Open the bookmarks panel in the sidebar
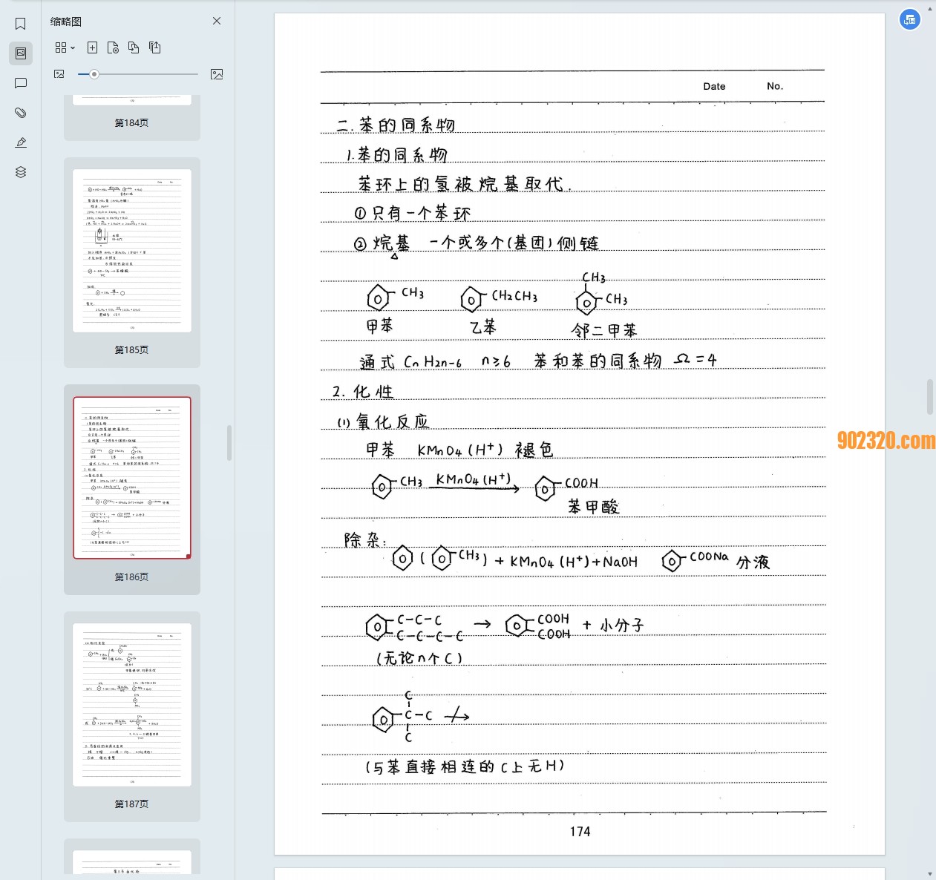Screen dimensions: 936x880 (x=21, y=24)
